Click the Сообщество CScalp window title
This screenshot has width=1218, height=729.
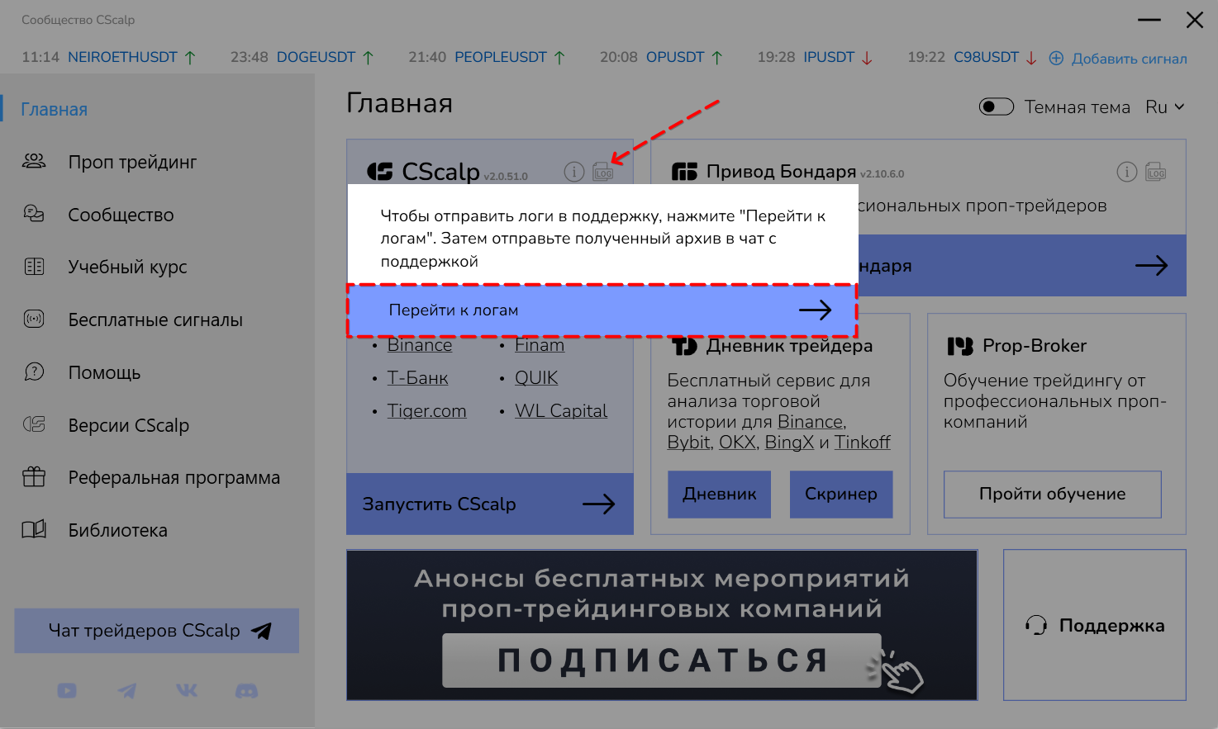(x=79, y=20)
